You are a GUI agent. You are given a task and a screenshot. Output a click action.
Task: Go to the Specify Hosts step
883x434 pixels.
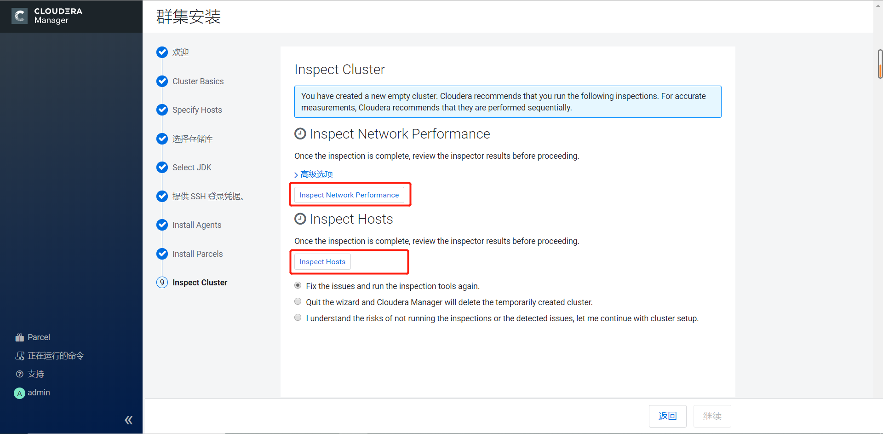(x=197, y=110)
